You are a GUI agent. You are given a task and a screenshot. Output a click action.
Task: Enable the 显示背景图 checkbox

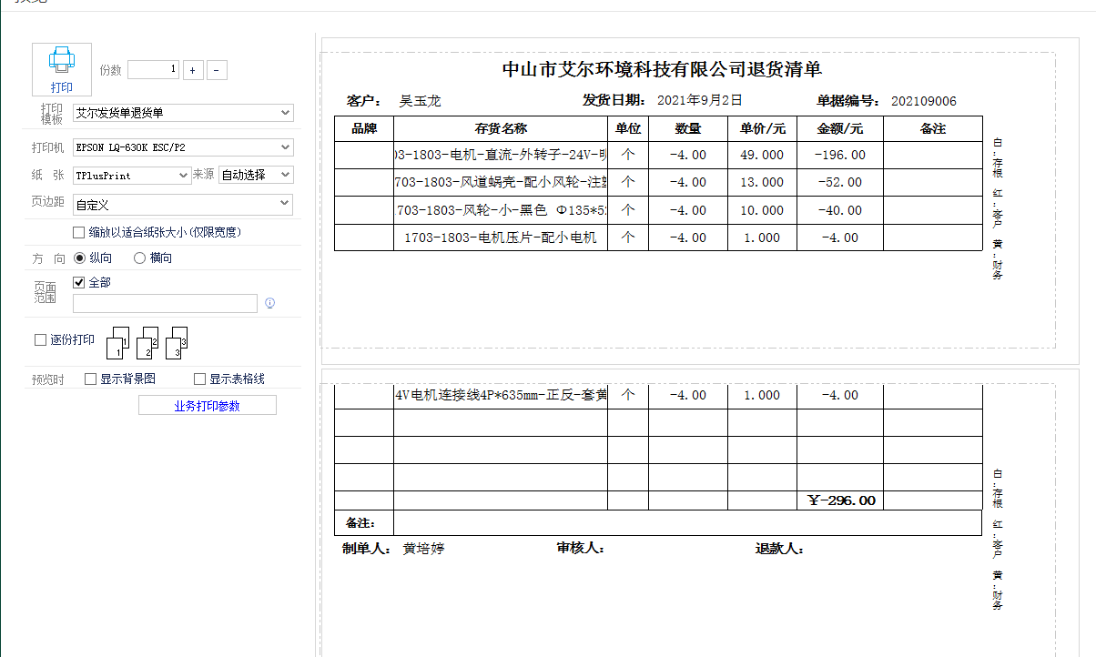coord(90,379)
